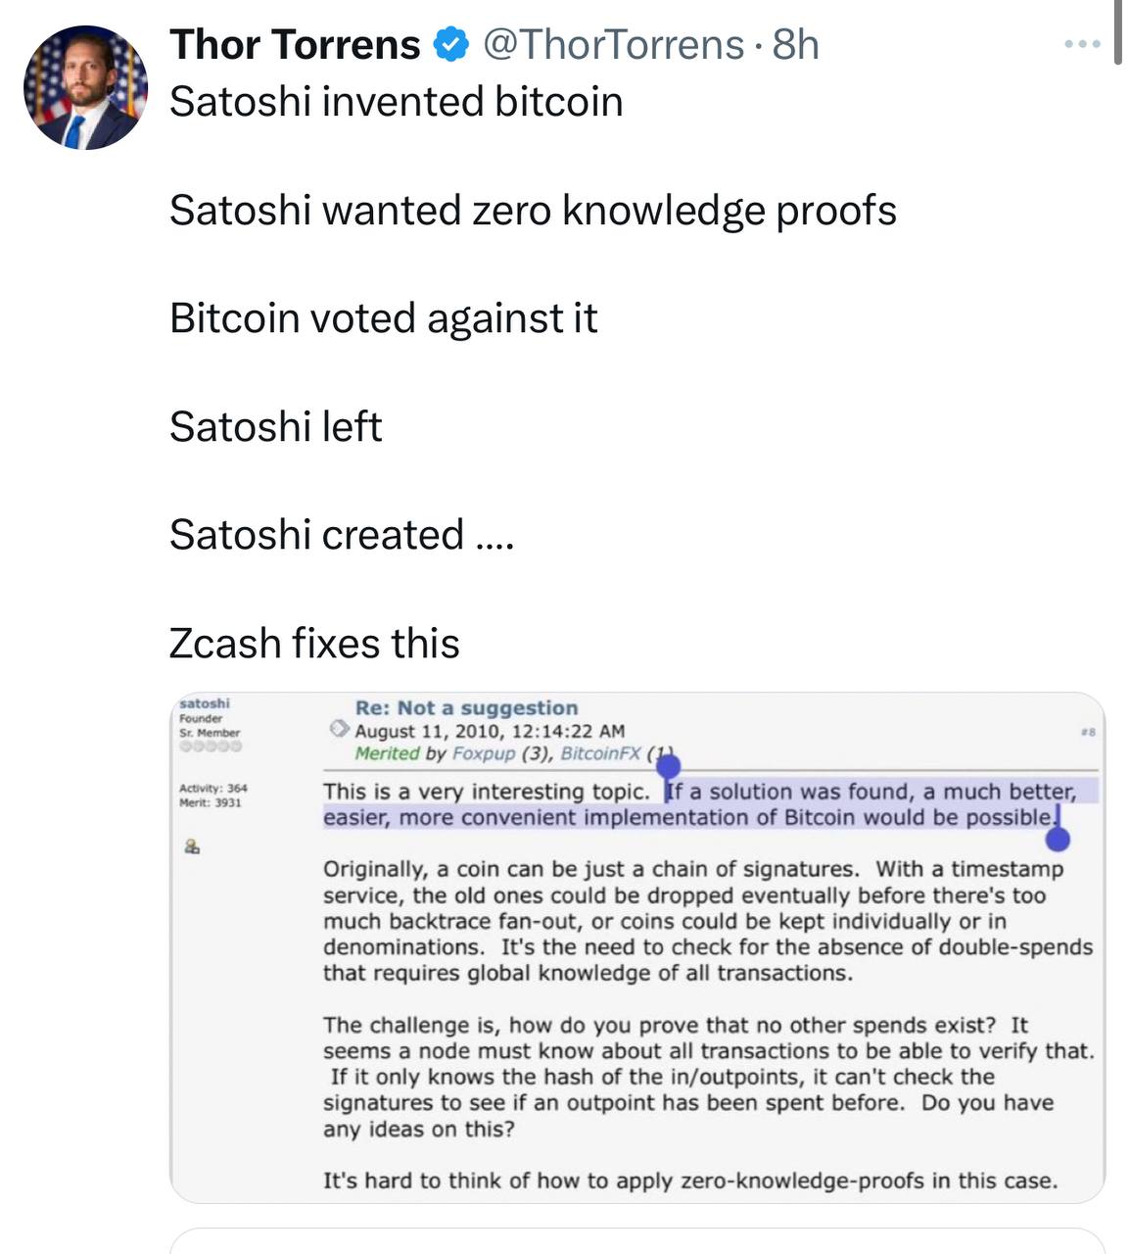Open the three-dot more options menu
Viewport: 1130px width, 1254px height.
[1082, 45]
